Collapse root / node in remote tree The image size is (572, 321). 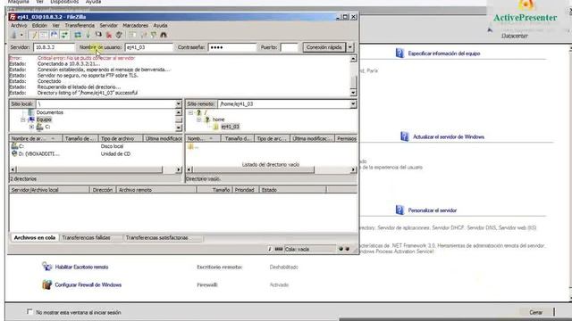pyautogui.click(x=190, y=113)
